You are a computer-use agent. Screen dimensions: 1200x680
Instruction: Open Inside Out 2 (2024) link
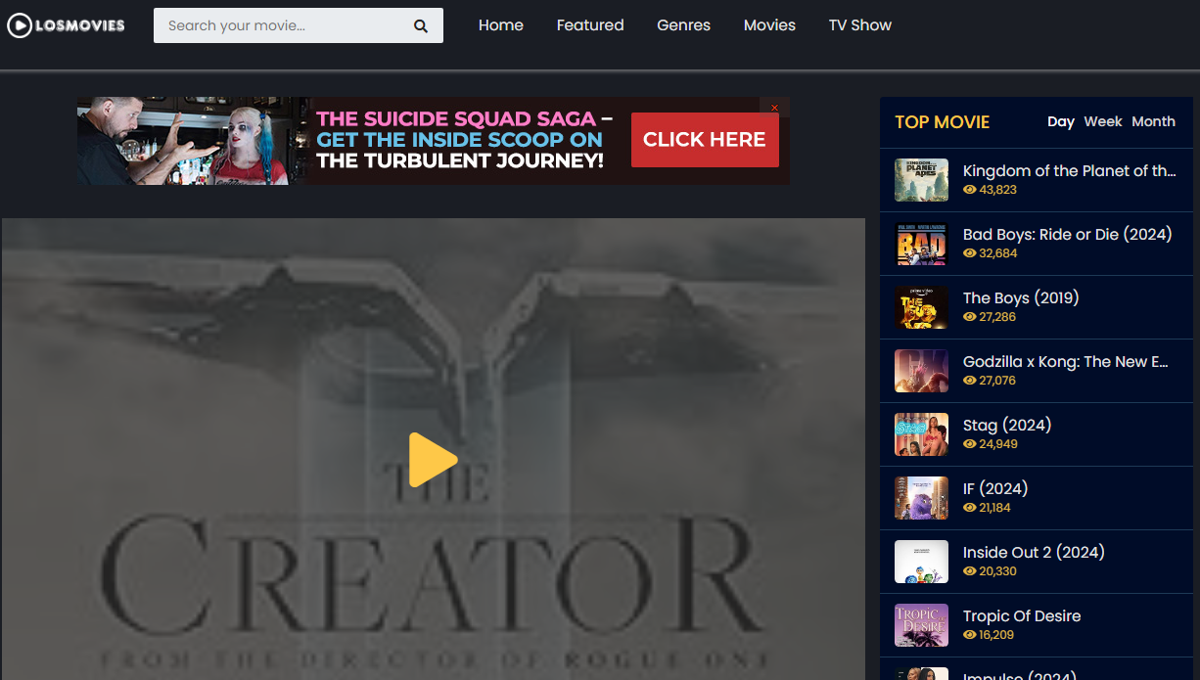pyautogui.click(x=1034, y=553)
